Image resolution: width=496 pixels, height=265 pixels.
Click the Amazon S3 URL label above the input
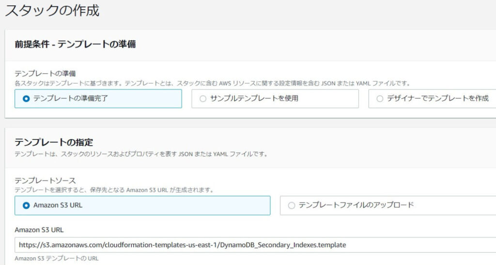[39, 230]
